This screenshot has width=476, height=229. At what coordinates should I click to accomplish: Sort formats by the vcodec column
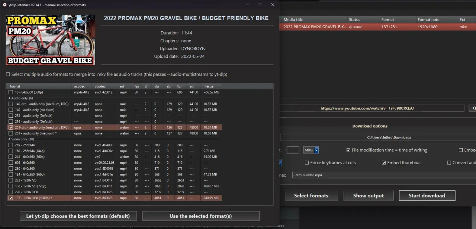click(104, 86)
